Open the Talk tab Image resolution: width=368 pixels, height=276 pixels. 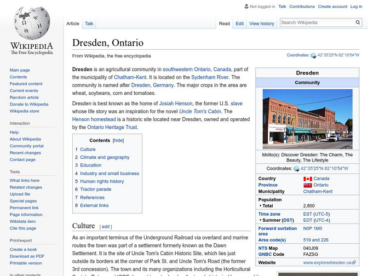89,23
